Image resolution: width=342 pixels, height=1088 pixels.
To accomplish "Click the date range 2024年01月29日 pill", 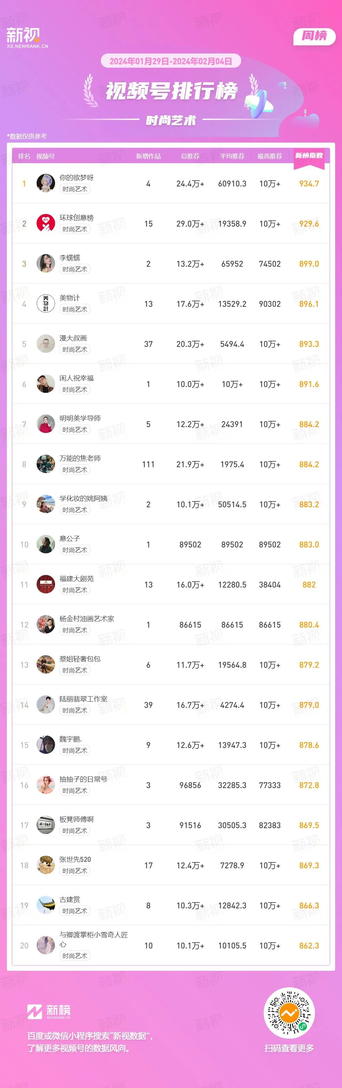I will [x=171, y=61].
